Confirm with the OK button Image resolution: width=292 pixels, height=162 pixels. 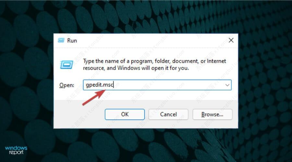pyautogui.click(x=125, y=114)
